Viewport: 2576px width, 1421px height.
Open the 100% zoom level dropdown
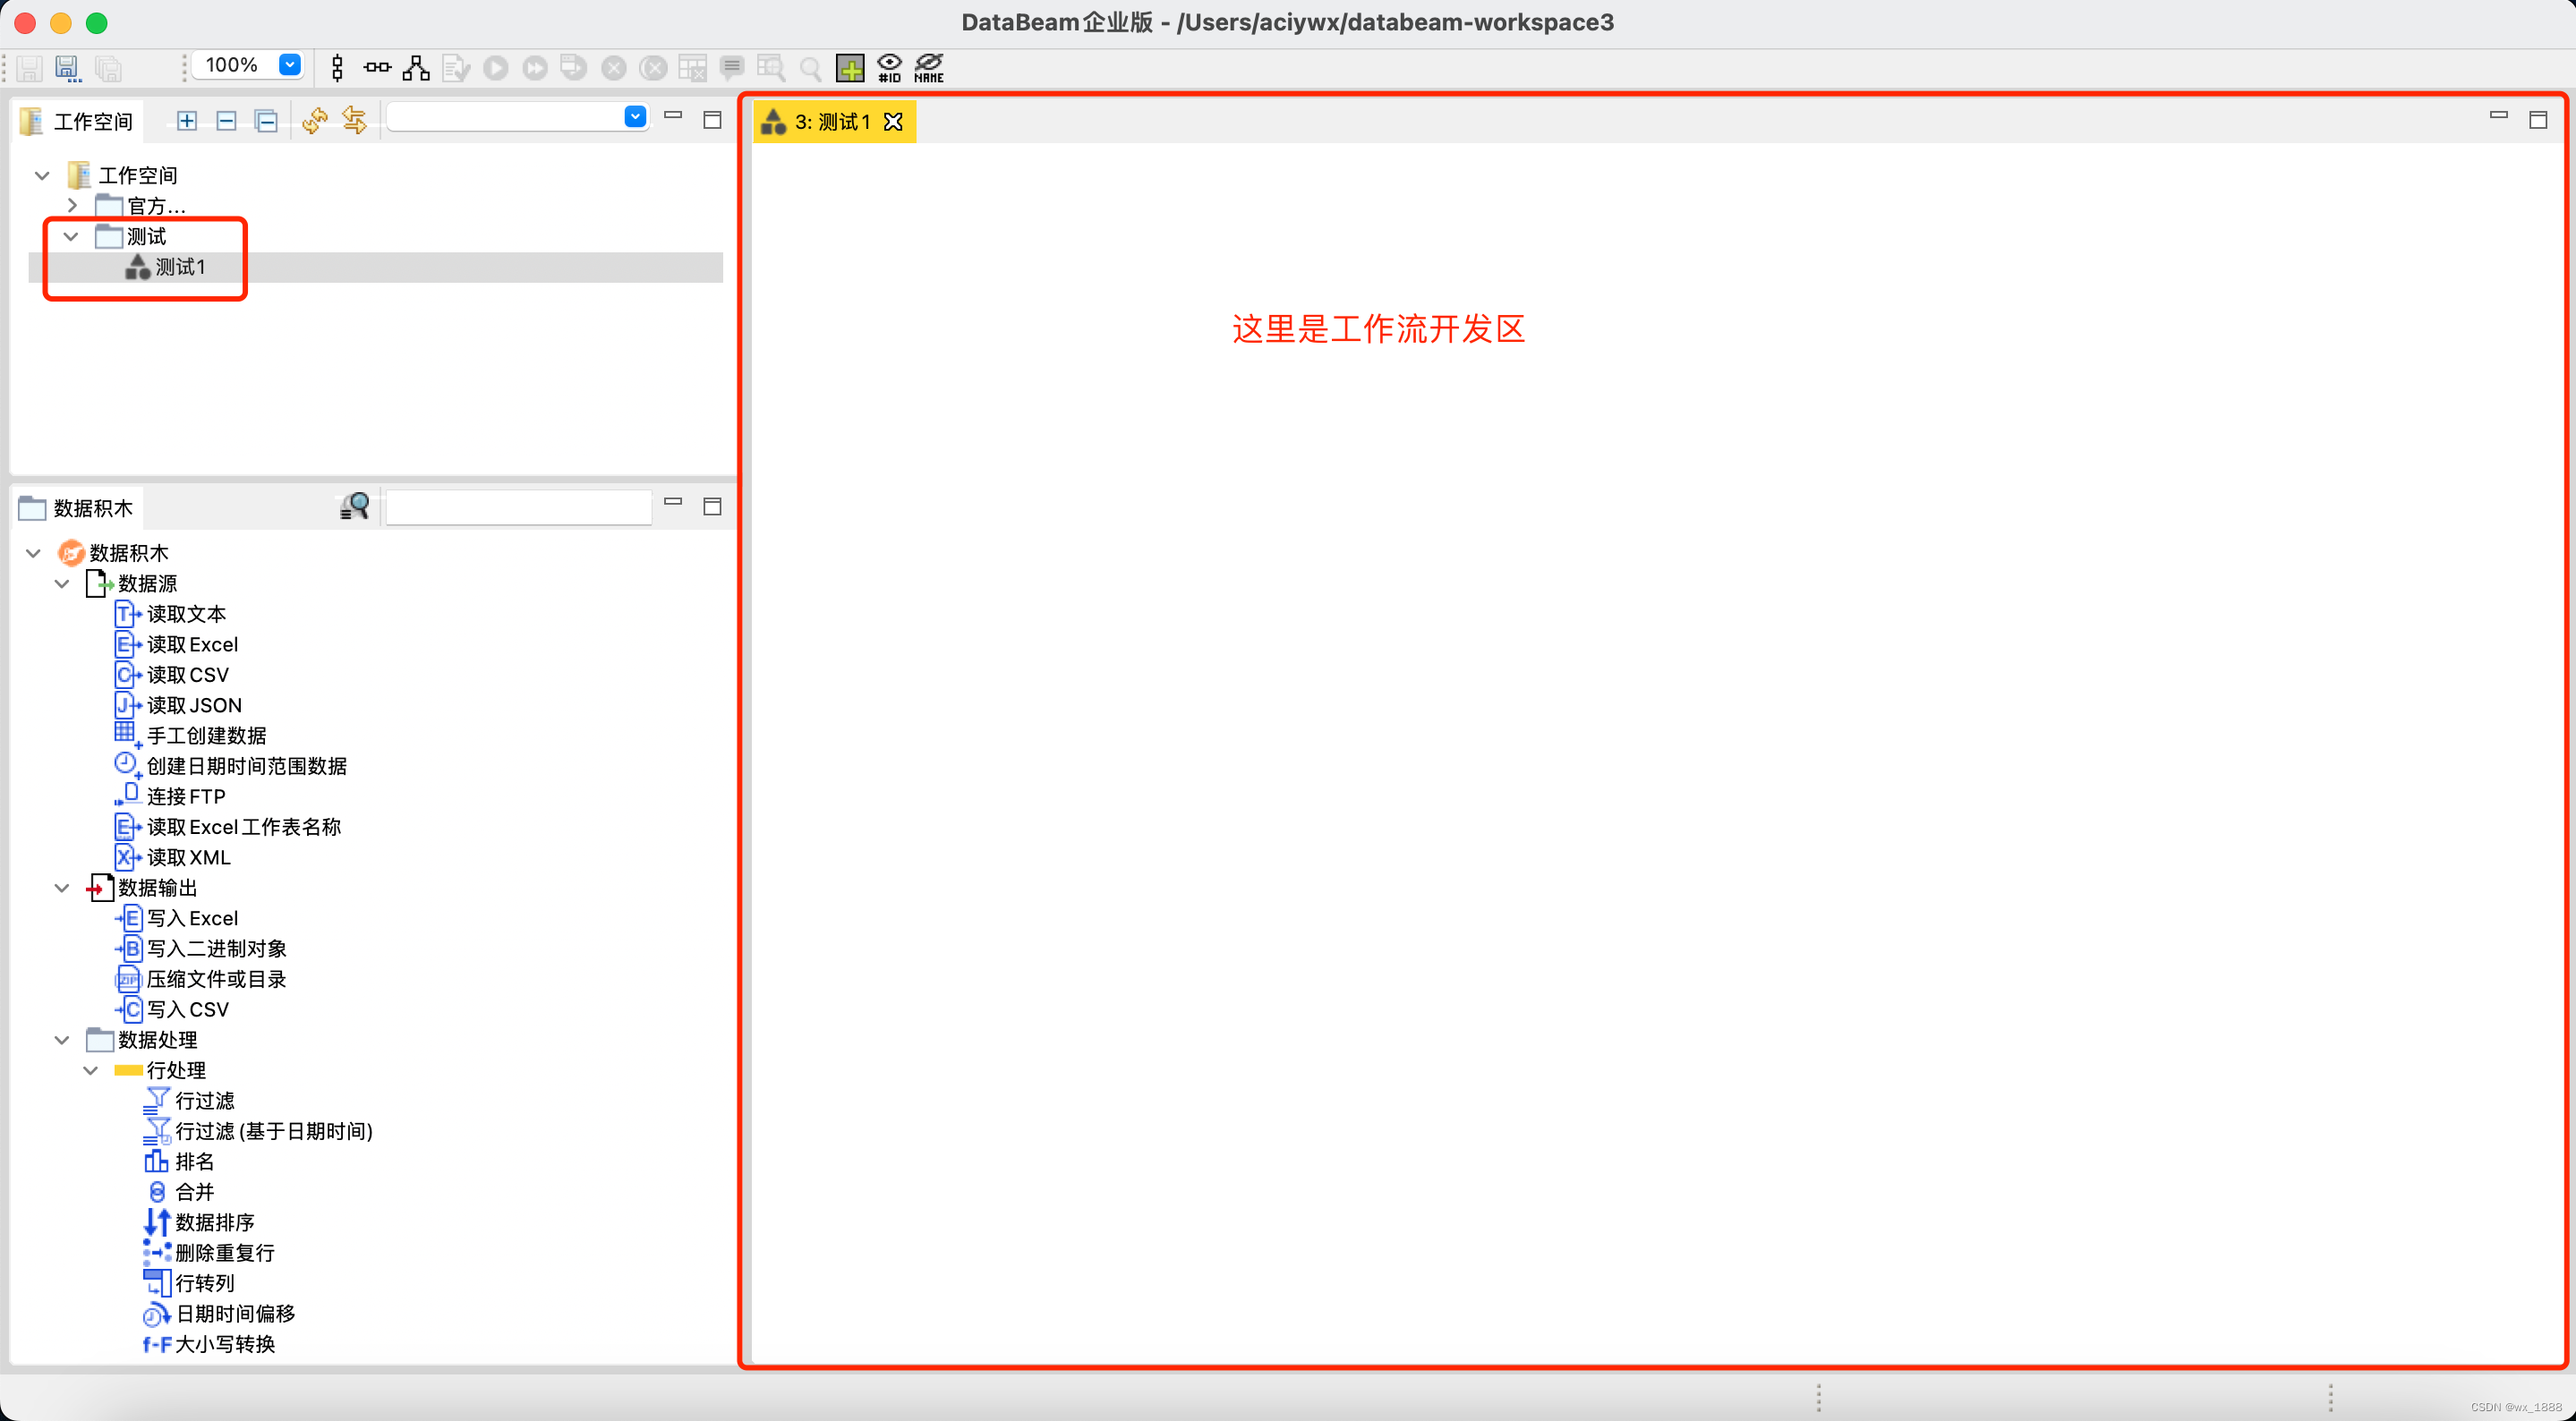pyautogui.click(x=290, y=65)
